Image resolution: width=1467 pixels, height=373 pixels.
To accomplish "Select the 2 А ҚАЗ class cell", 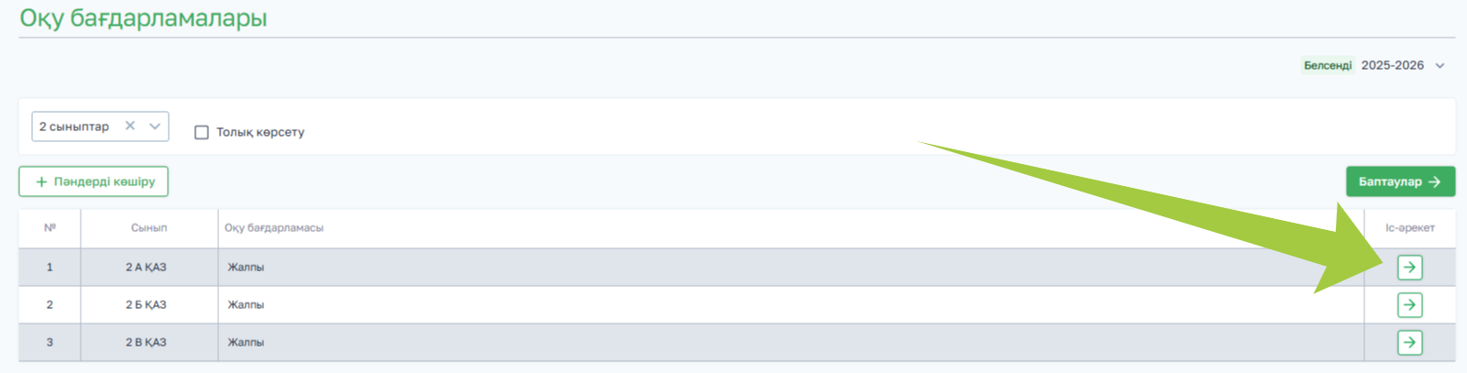I will coord(146,268).
